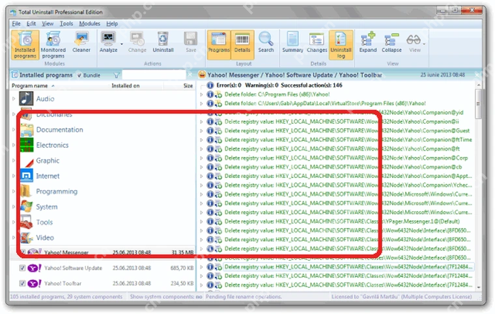The height and width of the screenshot is (314, 495).
Task: Select the Programming category label
Action: coord(57,192)
